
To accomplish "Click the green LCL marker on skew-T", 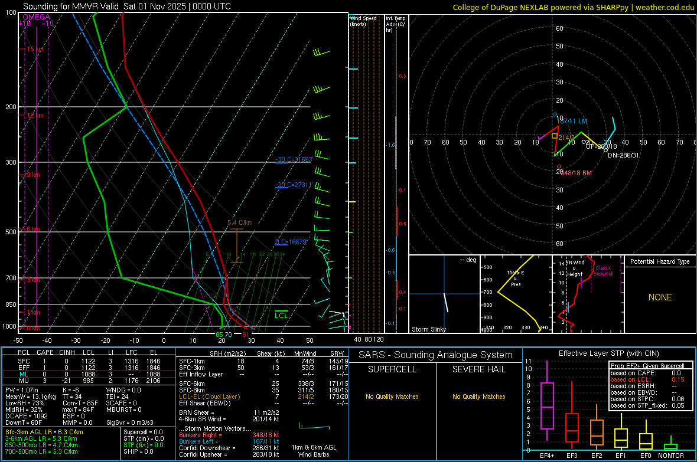I will [281, 315].
